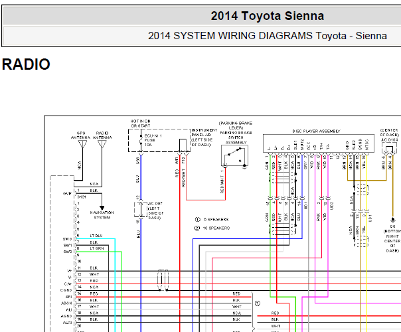
Task: Click the 'J/C D87' label text
Action: point(155,204)
